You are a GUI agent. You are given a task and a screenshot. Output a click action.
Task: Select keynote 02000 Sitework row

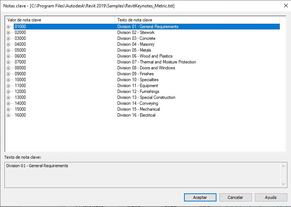[20, 32]
